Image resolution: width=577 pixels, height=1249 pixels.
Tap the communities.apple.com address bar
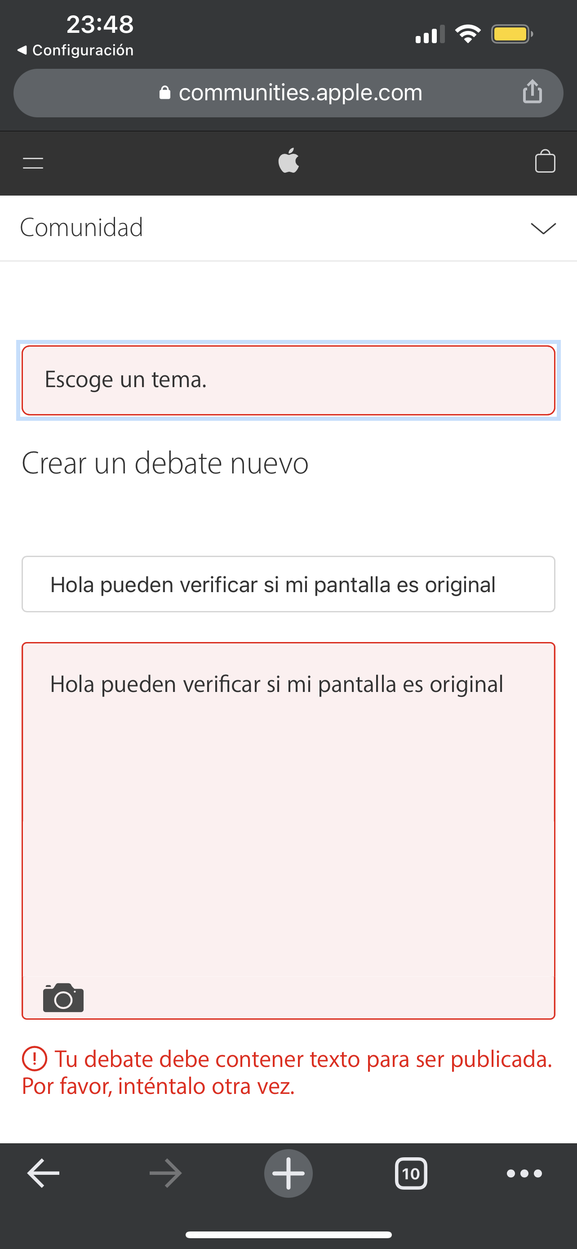(300, 93)
